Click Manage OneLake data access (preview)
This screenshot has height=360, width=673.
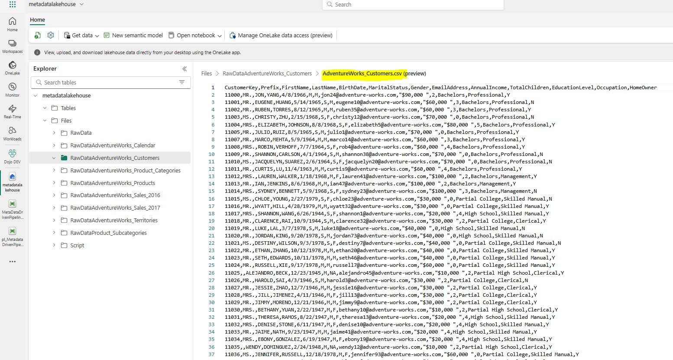click(281, 36)
